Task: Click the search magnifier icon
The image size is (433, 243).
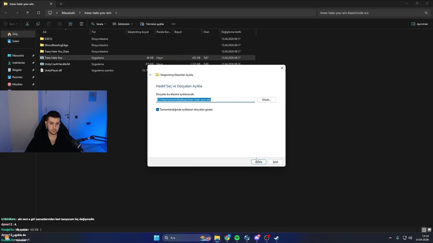Action: [x=426, y=13]
